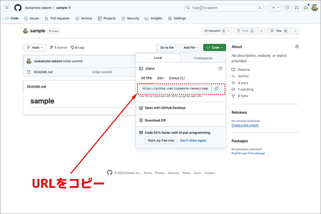Click the Create a new release link
The height and width of the screenshot is (214, 321).
click(x=245, y=125)
